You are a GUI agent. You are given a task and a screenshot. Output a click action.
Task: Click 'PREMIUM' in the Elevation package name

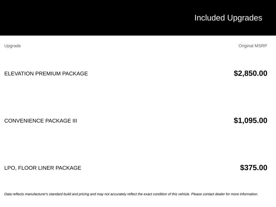tap(48, 74)
